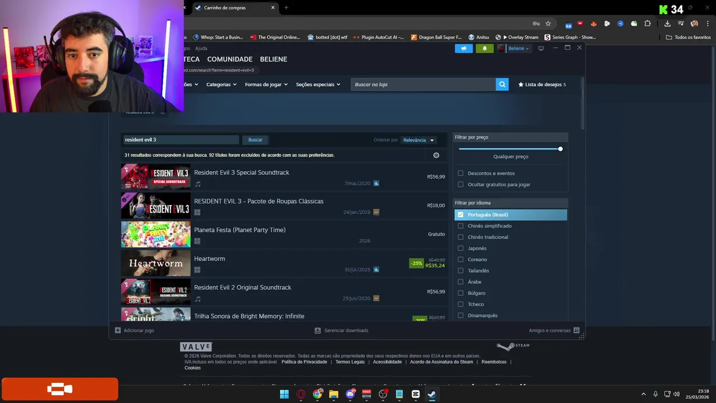Image resolution: width=716 pixels, height=403 pixels.
Task: Open Chrome media control icon
Action: 681,24
